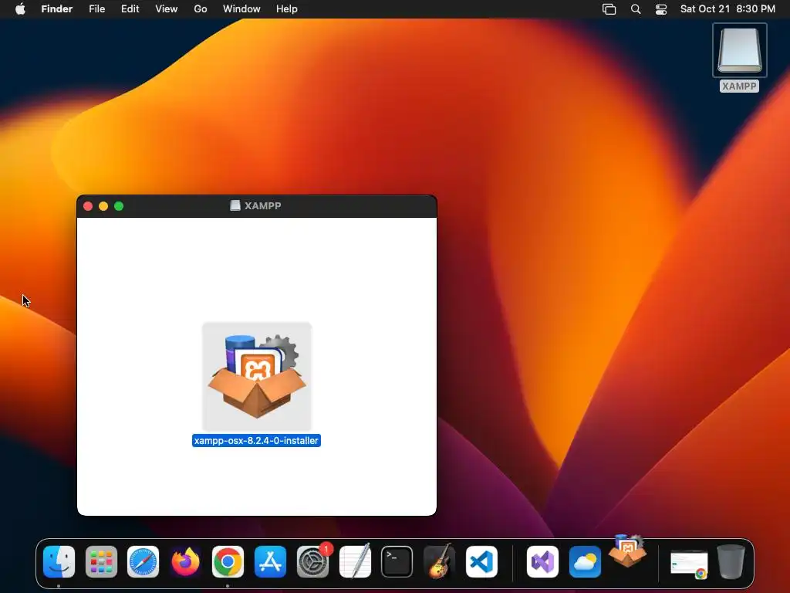The width and height of the screenshot is (790, 593).
Task: Open Finder from the Dock
Action: [x=59, y=562]
